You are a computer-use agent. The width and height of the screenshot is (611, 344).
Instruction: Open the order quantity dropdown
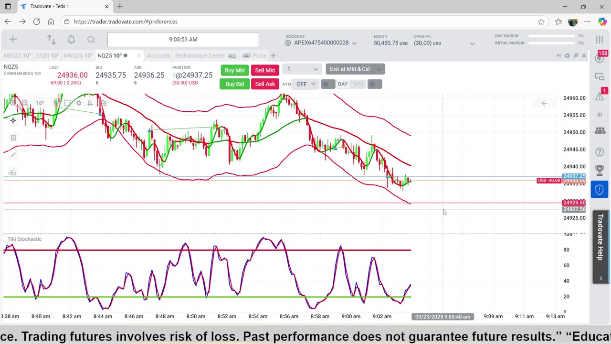coord(315,69)
